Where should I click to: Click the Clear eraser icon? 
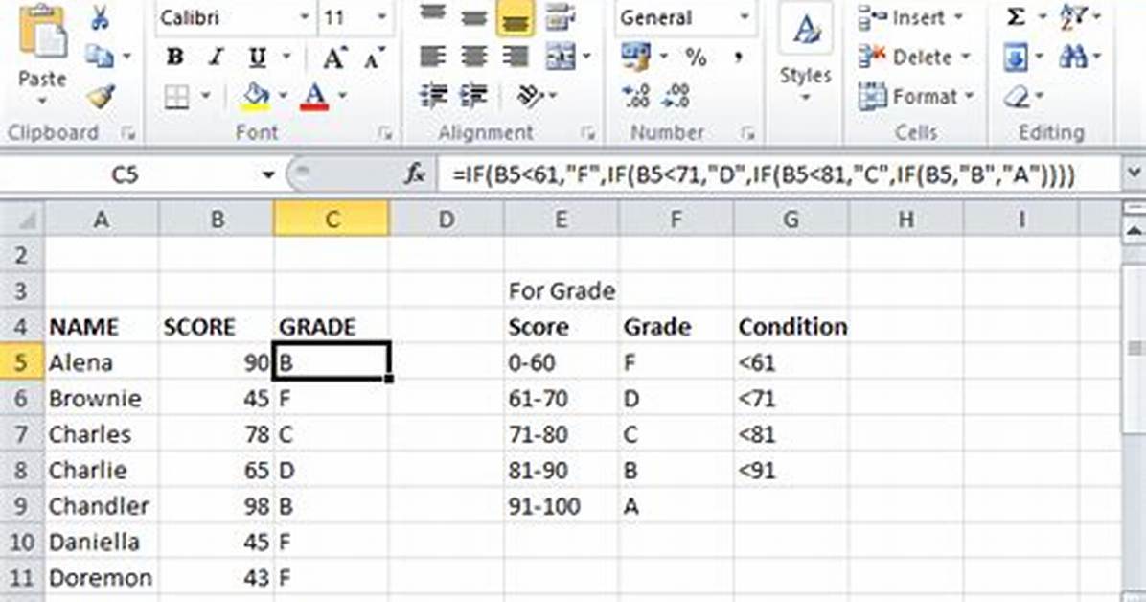point(1017,97)
